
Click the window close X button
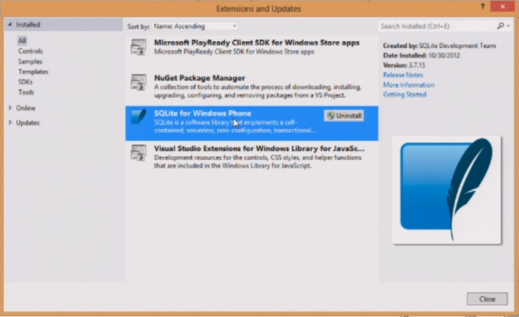(x=503, y=6)
